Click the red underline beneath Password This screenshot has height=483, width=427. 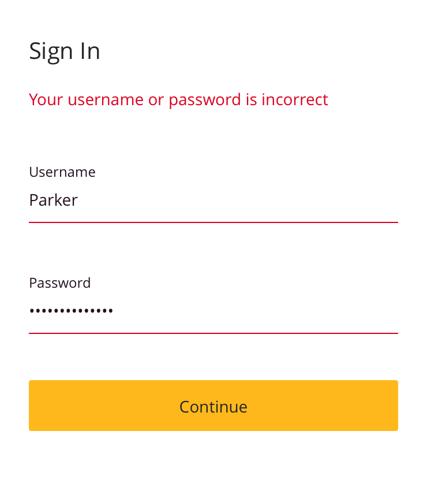pos(213,333)
